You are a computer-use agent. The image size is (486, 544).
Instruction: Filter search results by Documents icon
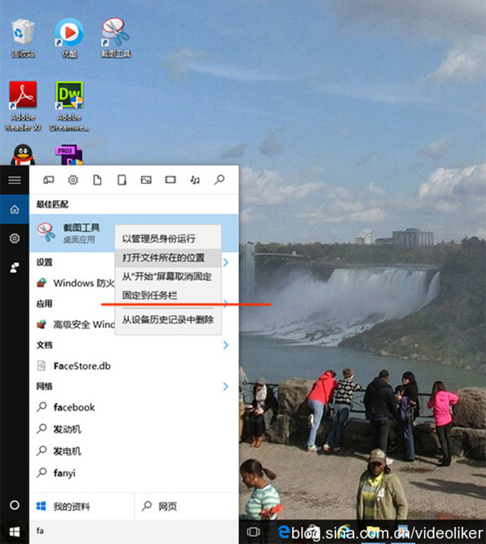pos(97,180)
